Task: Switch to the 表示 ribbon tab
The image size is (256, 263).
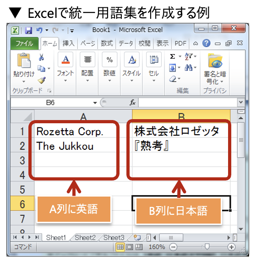Action: [163, 44]
